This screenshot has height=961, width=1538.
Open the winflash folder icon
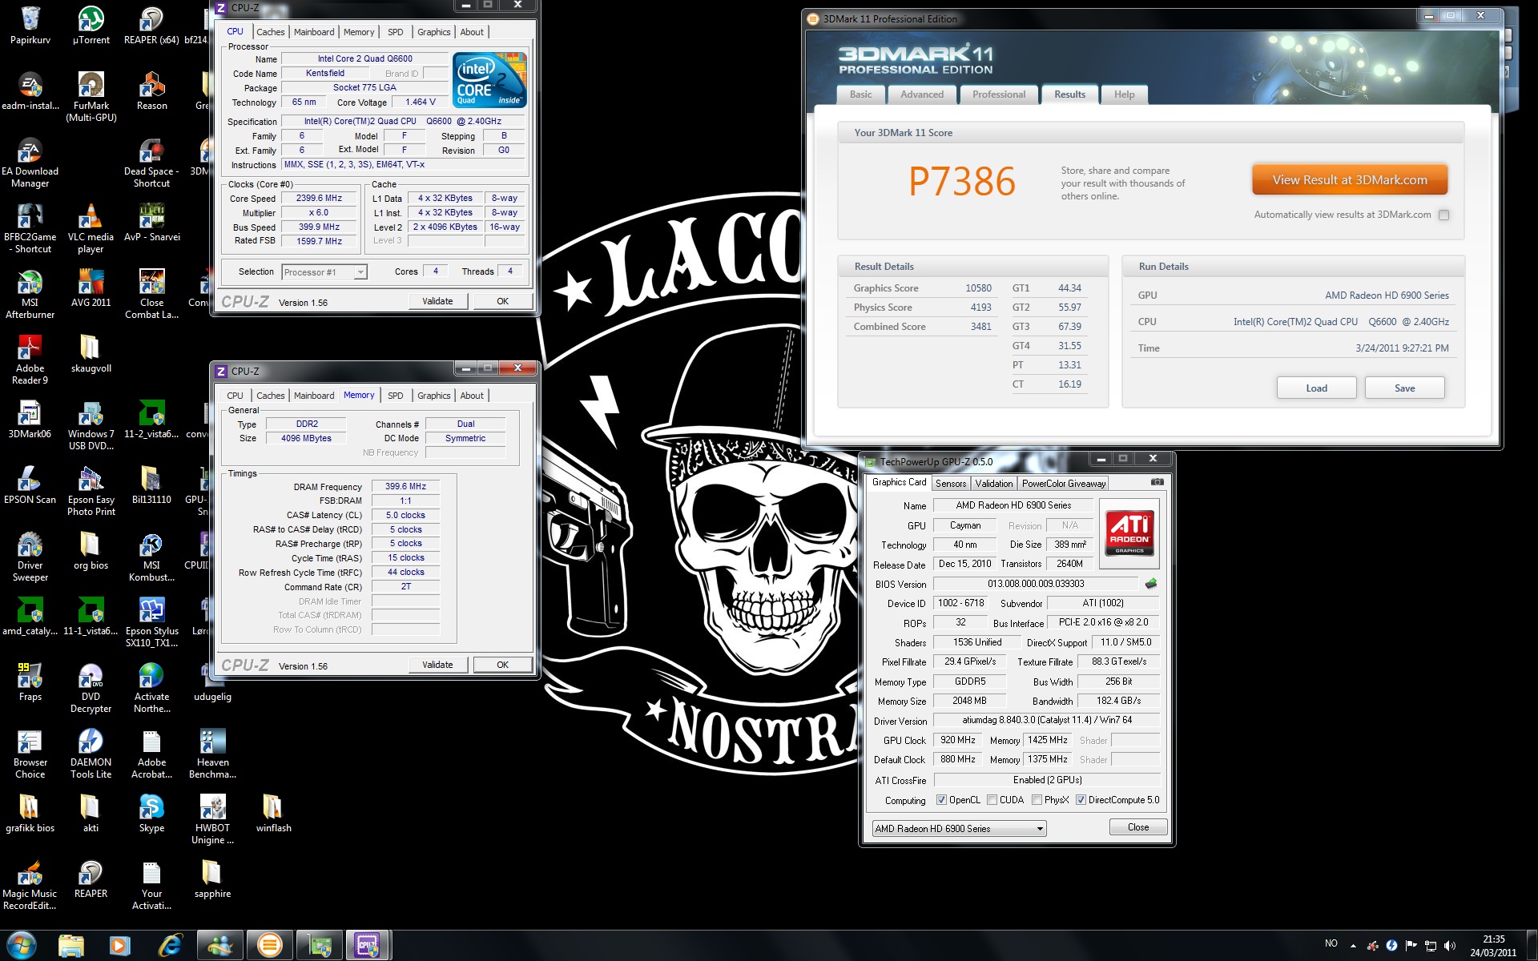coord(273,814)
